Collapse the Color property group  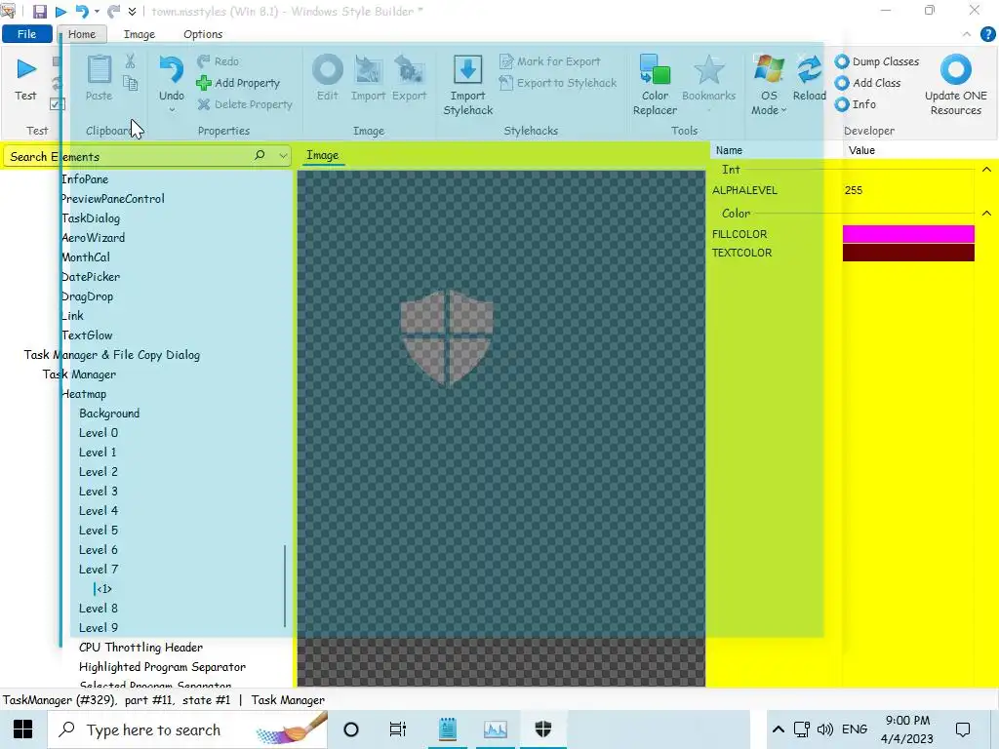coord(986,214)
